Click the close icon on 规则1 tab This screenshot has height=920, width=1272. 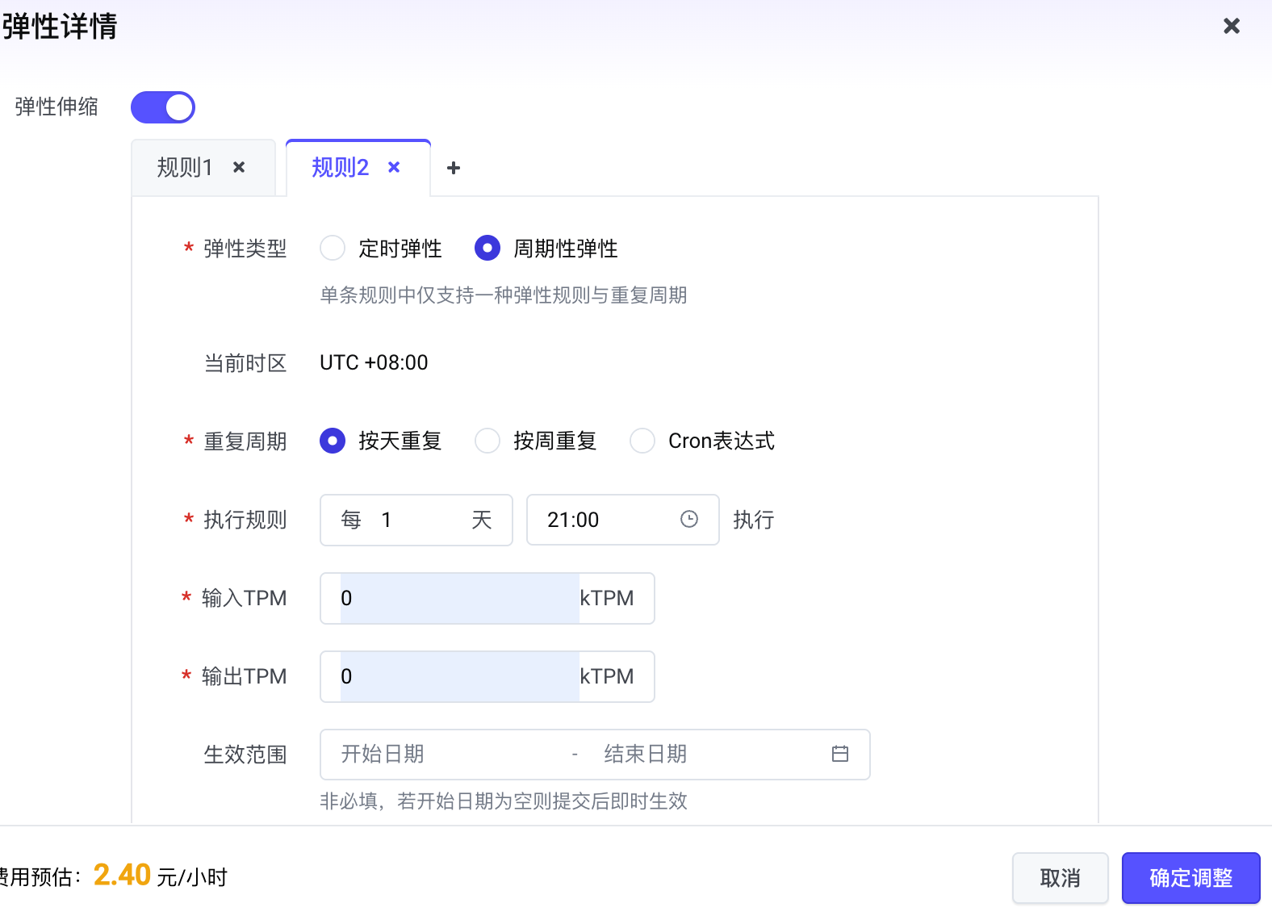239,167
